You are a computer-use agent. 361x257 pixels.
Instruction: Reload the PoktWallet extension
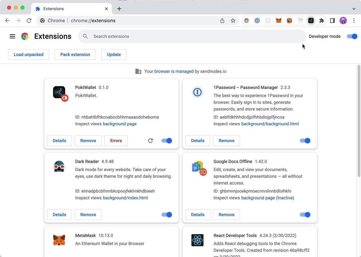pos(150,140)
